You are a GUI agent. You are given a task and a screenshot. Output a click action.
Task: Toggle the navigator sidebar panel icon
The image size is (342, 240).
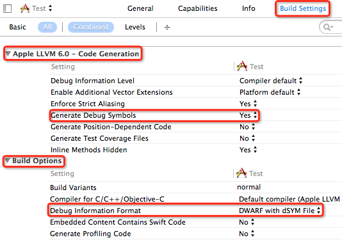pyautogui.click(x=7, y=9)
